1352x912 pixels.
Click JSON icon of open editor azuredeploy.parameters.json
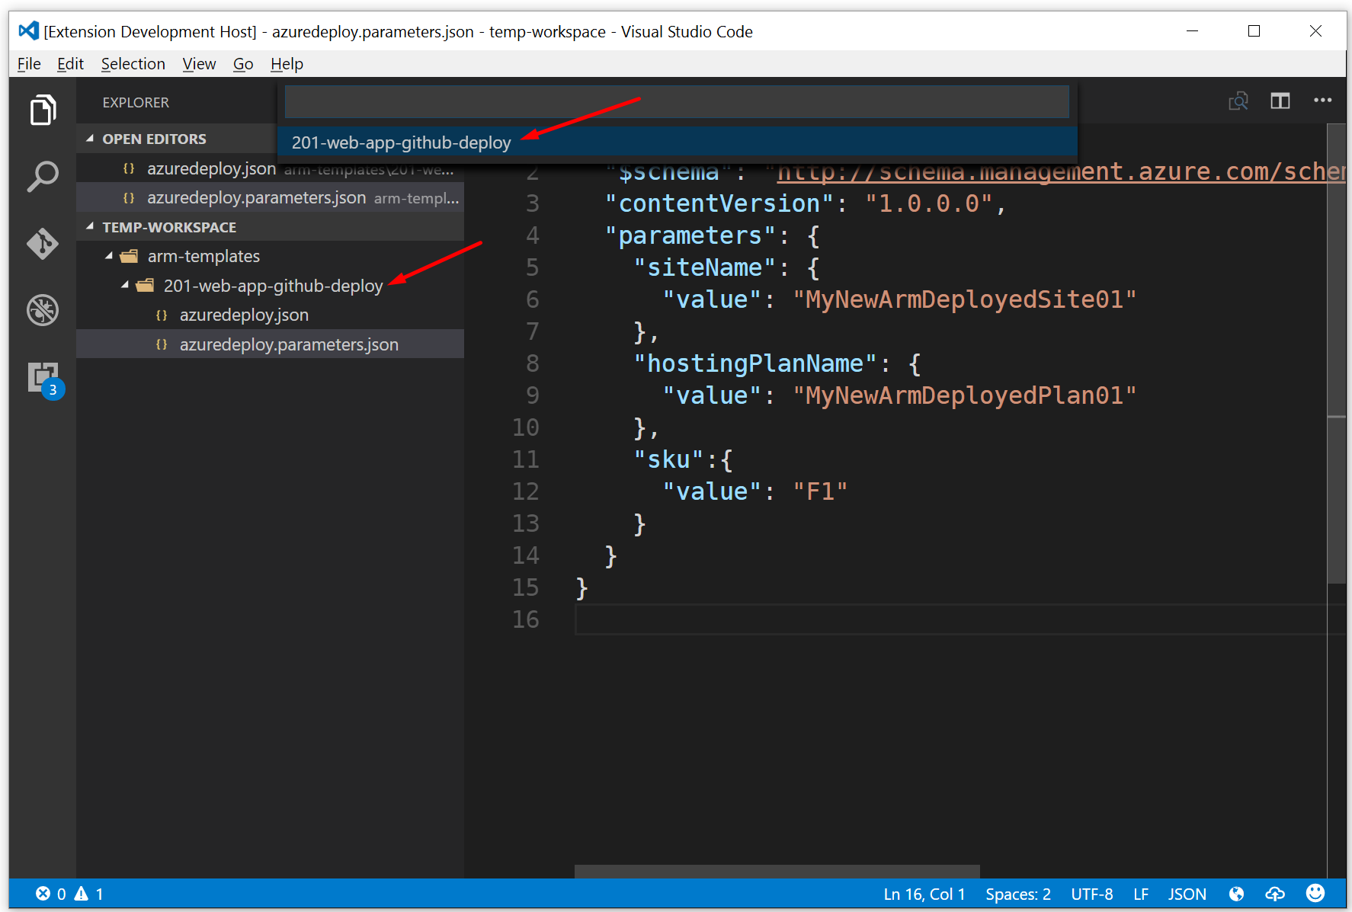129,198
